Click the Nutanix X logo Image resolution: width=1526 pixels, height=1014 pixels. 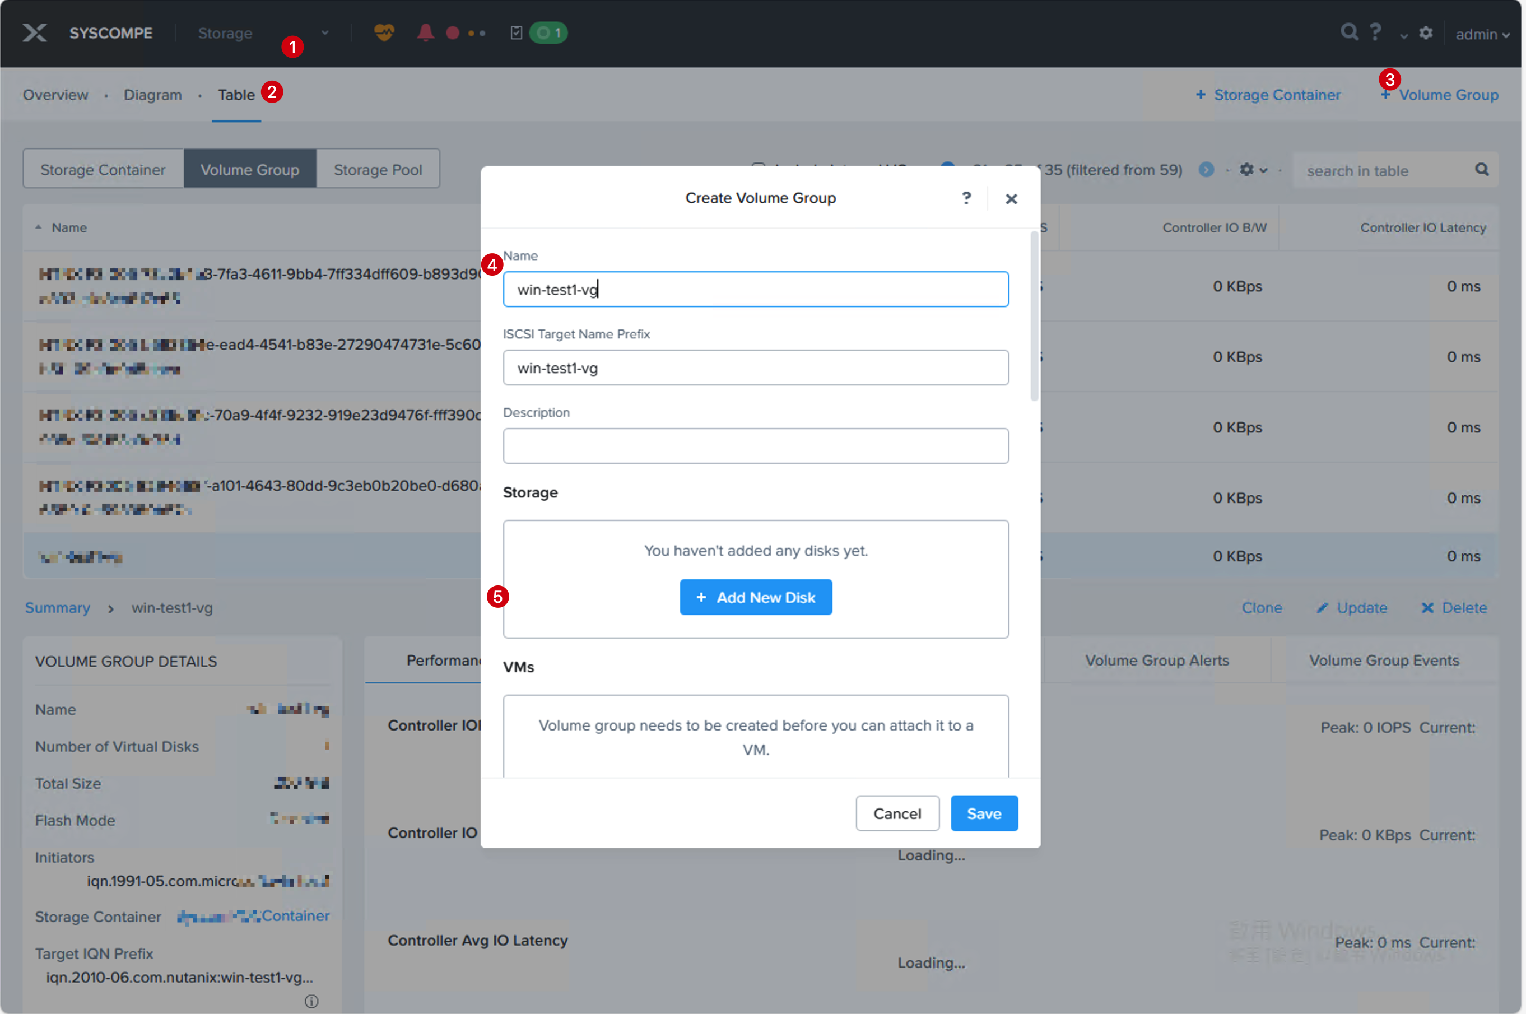click(x=35, y=33)
